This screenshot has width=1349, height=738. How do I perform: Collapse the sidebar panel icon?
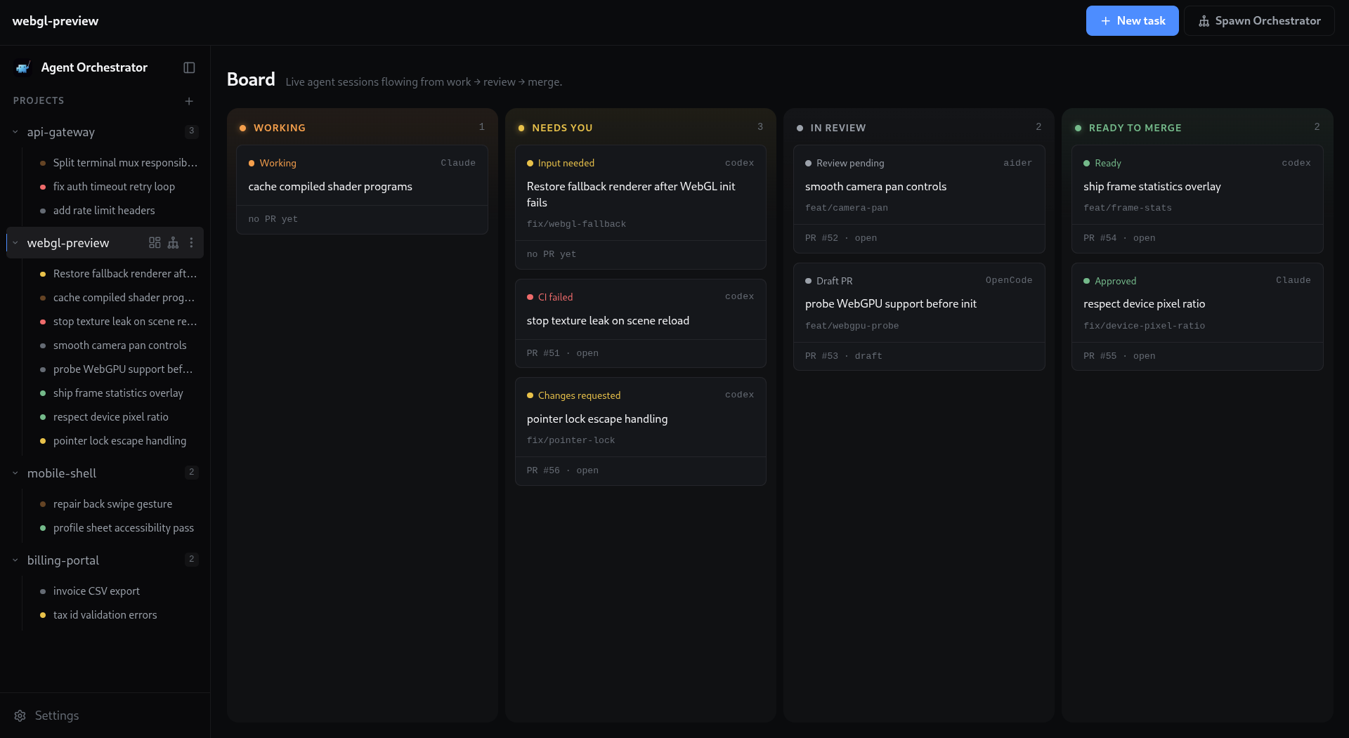coord(189,67)
